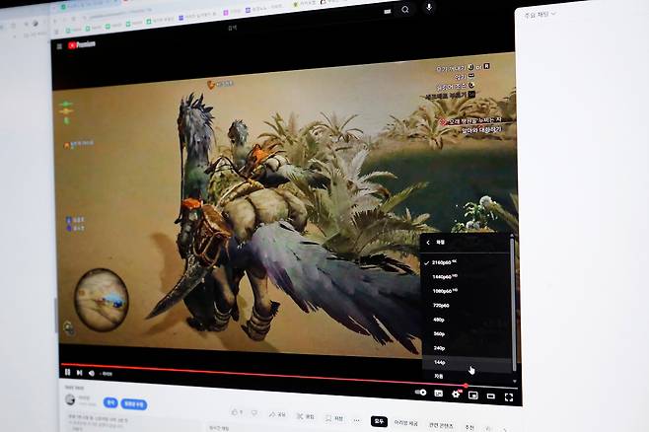Choose 360p video quality
The height and width of the screenshot is (432, 649).
click(467, 333)
